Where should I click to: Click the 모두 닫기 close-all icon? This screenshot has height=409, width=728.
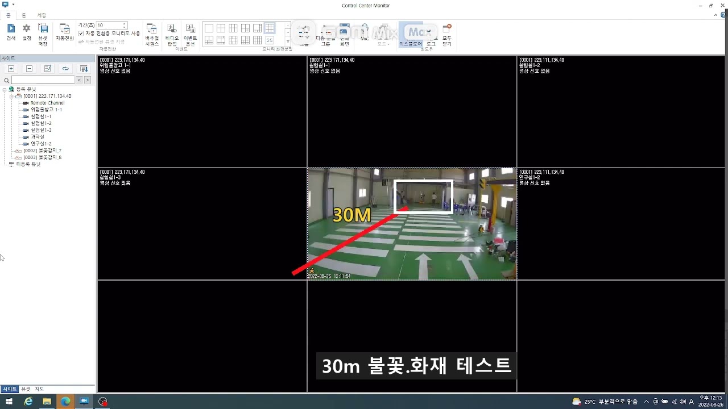coord(447,34)
